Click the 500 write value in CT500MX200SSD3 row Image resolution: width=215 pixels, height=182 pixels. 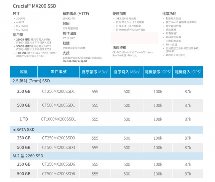tap(127, 148)
